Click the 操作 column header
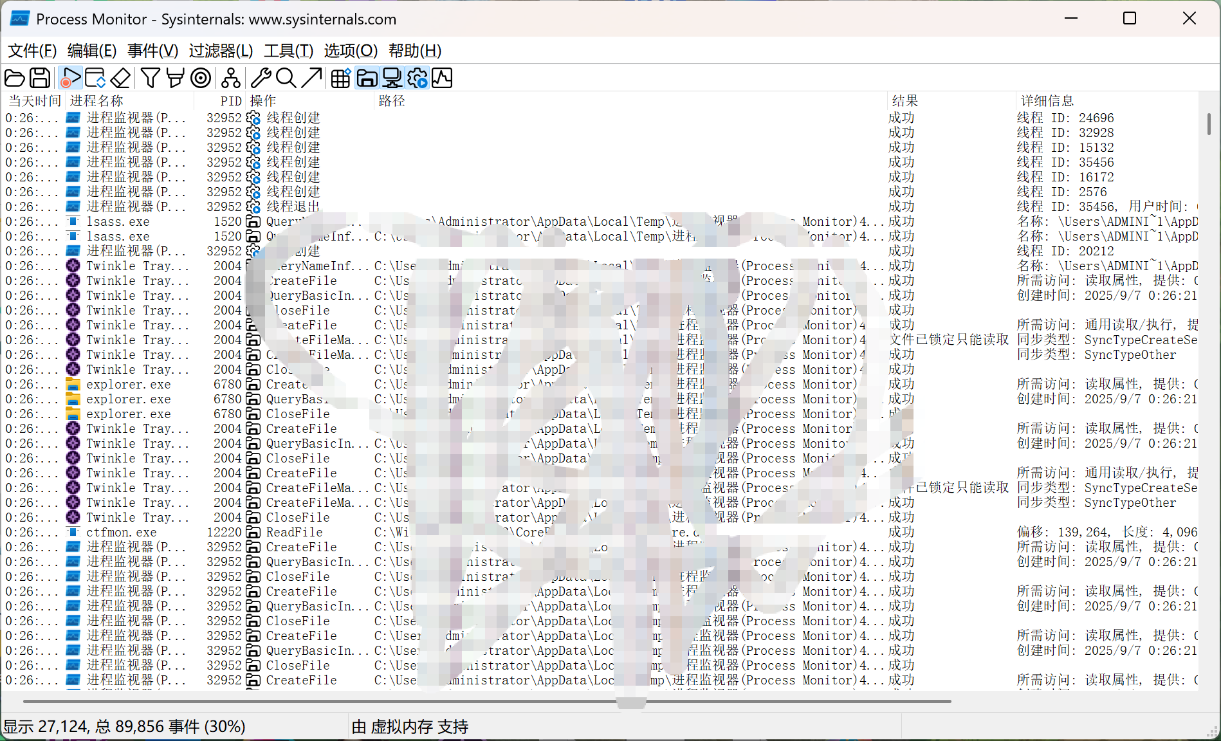Screen dimensions: 1221x741 point(310,101)
